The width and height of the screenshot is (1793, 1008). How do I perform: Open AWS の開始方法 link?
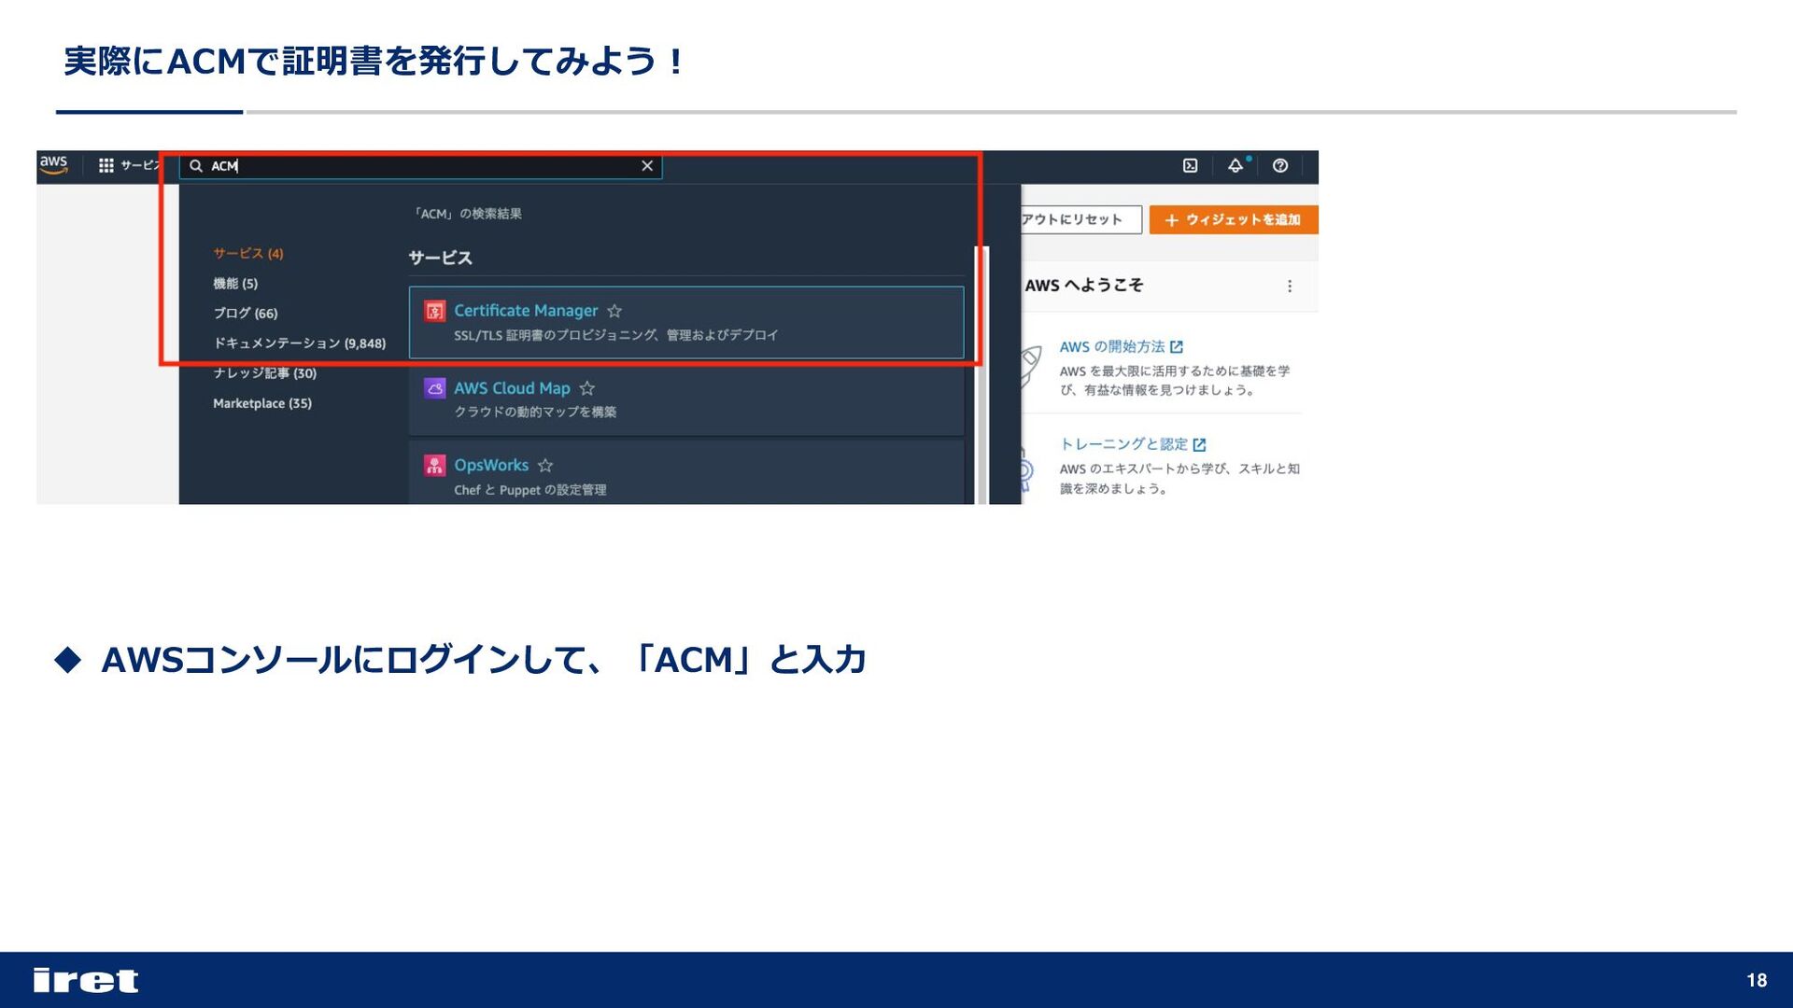click(1112, 346)
